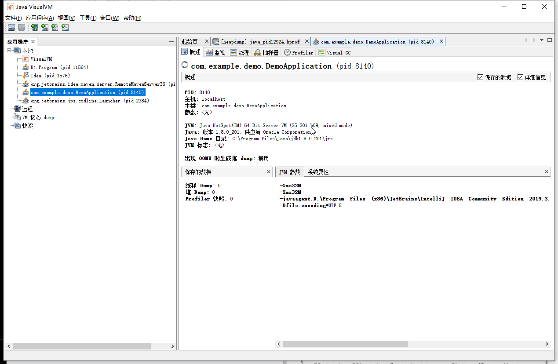Click the VisualVM node icon
This screenshot has height=364, width=558.
(x=26, y=59)
